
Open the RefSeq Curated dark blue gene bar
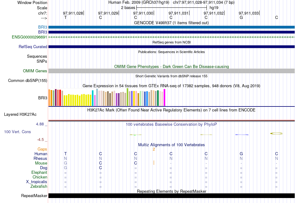pos(171,47)
